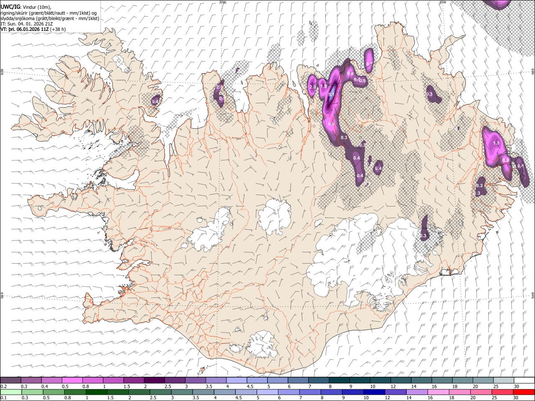The image size is (535, 401).
Task: Click the VT: þri. 06.01.2026 11Z text
Action: click(25, 29)
